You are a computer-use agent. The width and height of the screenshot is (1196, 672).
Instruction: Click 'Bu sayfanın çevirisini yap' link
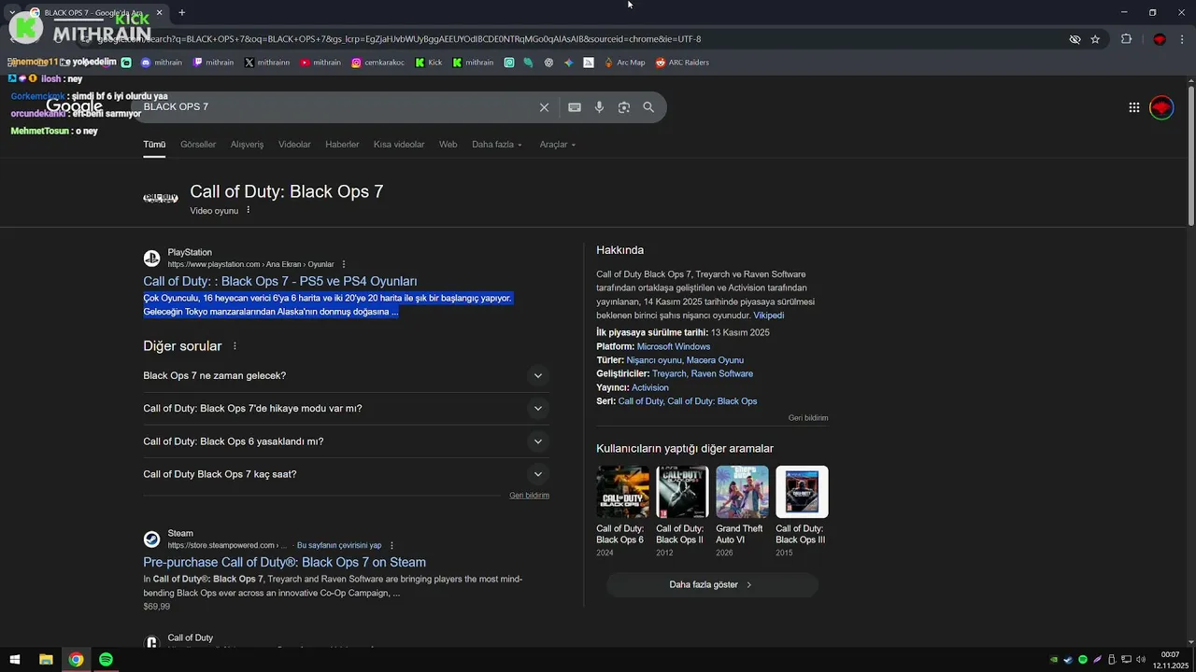(x=339, y=545)
